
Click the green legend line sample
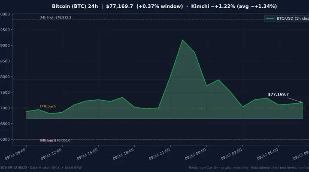(x=270, y=18)
